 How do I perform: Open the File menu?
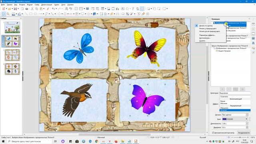[x=3, y=5]
